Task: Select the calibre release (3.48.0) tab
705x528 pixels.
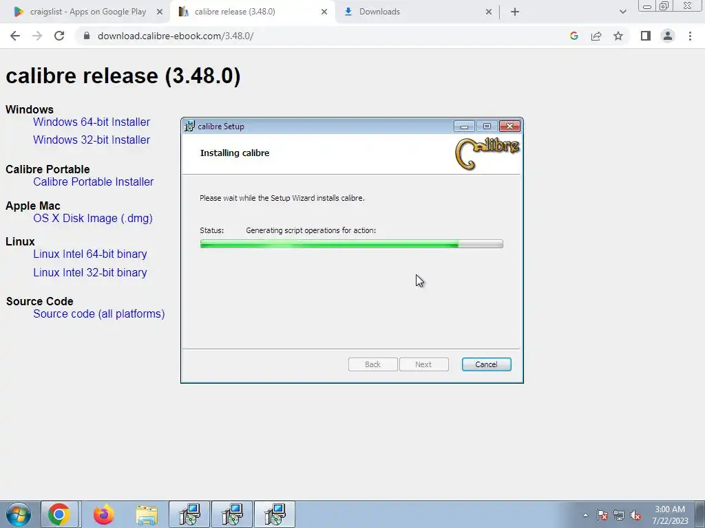Action: [252, 12]
